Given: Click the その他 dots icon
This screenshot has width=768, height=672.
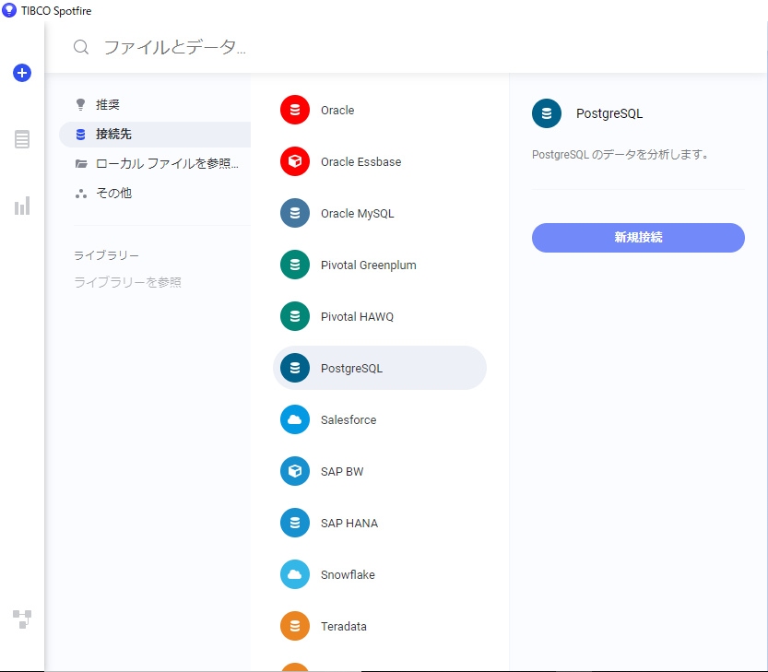Looking at the screenshot, I should (81, 194).
